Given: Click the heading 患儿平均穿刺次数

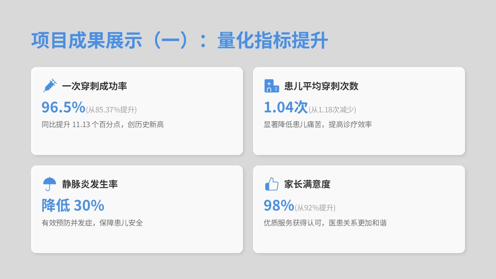Looking at the screenshot, I should point(321,86).
